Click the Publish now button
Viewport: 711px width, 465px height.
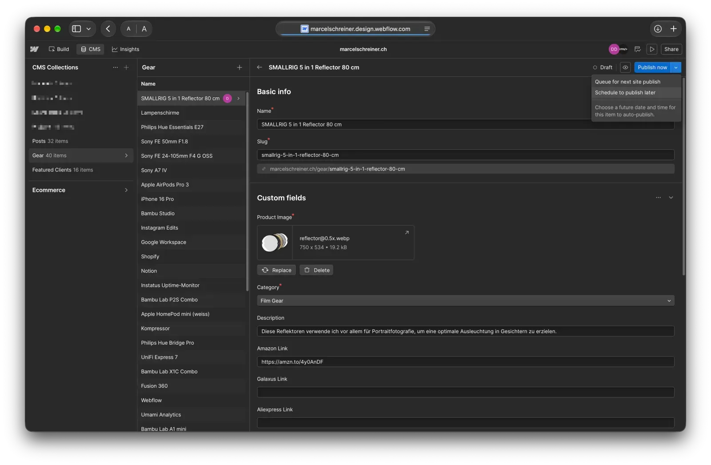click(652, 68)
